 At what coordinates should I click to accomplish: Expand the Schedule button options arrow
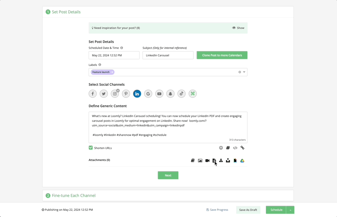tap(290, 210)
